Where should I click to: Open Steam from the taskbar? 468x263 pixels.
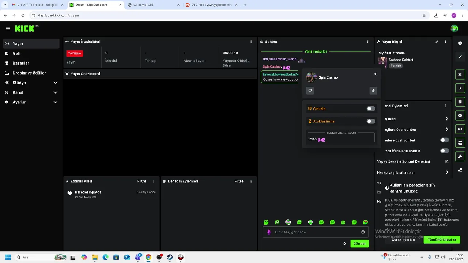[x=170, y=257]
